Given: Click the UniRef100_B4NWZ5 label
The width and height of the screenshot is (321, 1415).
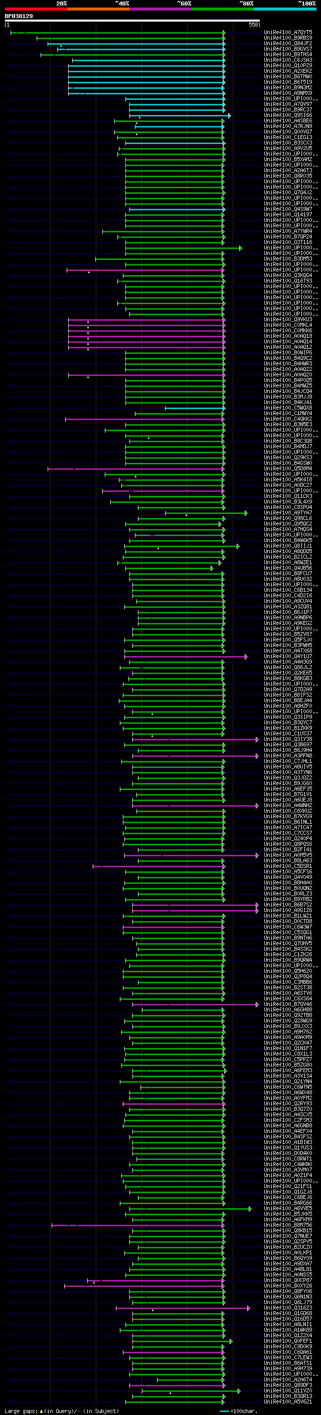Looking at the screenshot, I should pos(288,385).
